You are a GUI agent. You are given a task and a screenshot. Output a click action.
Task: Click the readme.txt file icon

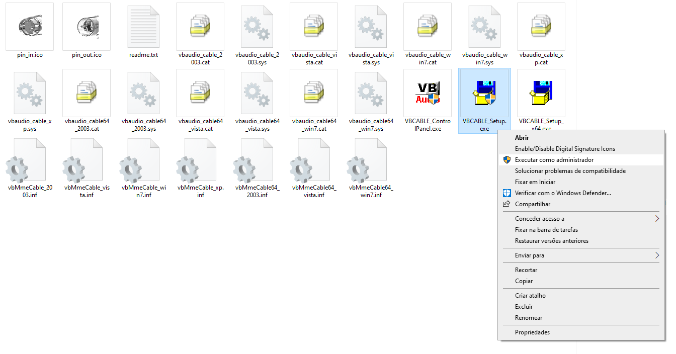(x=143, y=26)
